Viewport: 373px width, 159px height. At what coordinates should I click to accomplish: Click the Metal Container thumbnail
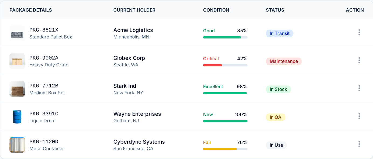[x=17, y=145]
